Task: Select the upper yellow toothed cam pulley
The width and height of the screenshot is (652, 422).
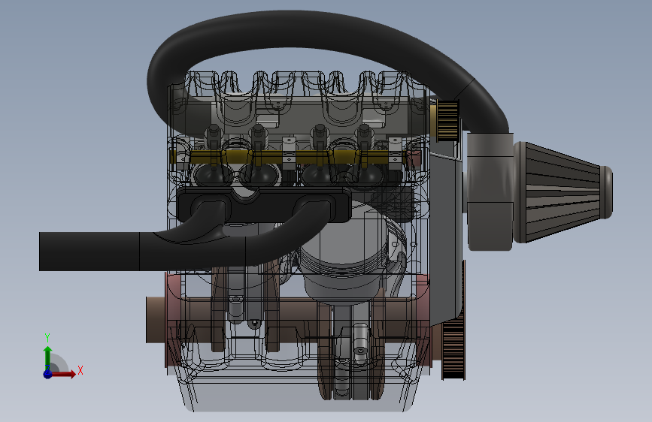Action: (447, 119)
